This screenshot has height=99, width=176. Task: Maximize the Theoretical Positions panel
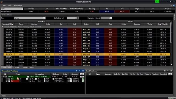76,71
